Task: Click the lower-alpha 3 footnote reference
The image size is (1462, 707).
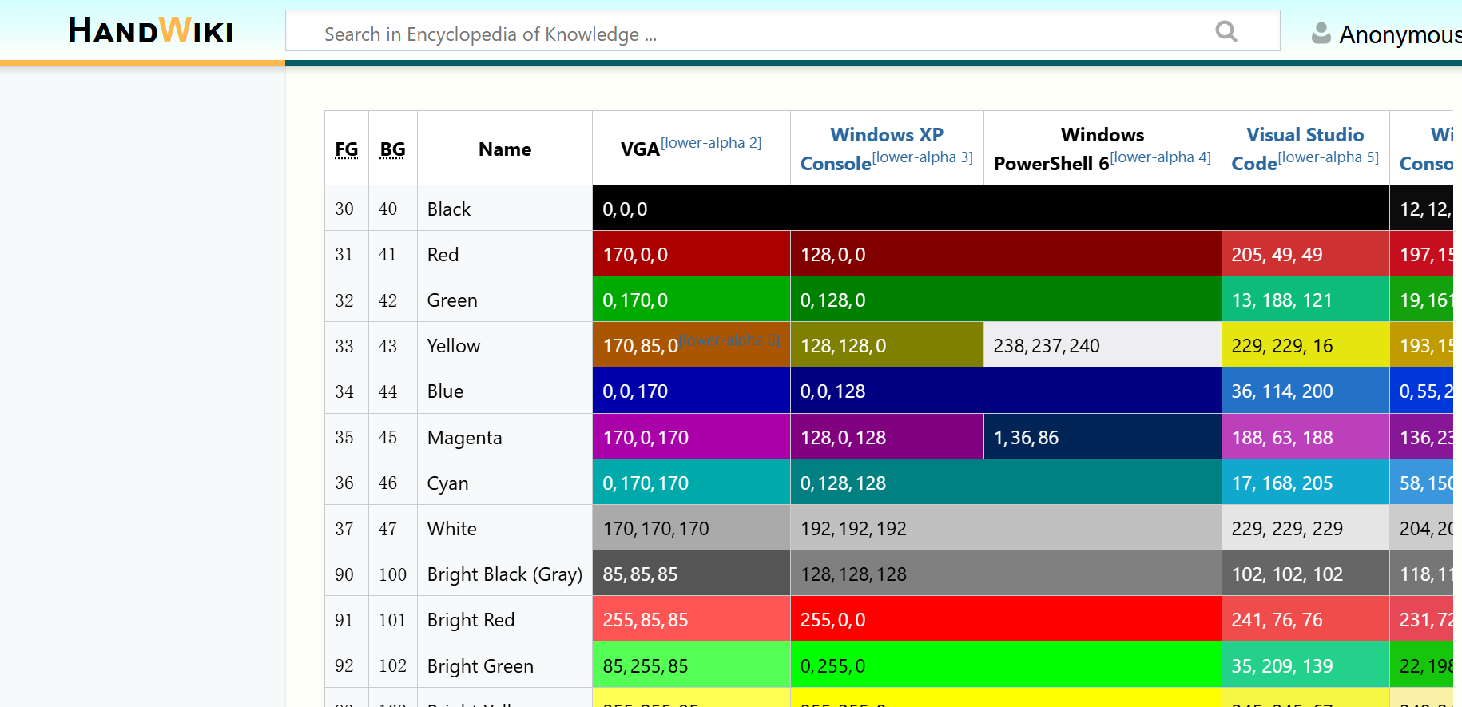Action: click(922, 157)
